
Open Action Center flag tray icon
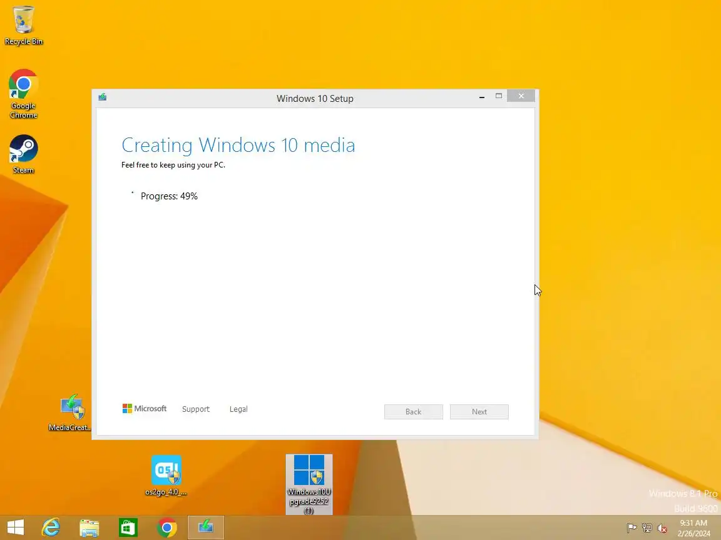click(632, 528)
